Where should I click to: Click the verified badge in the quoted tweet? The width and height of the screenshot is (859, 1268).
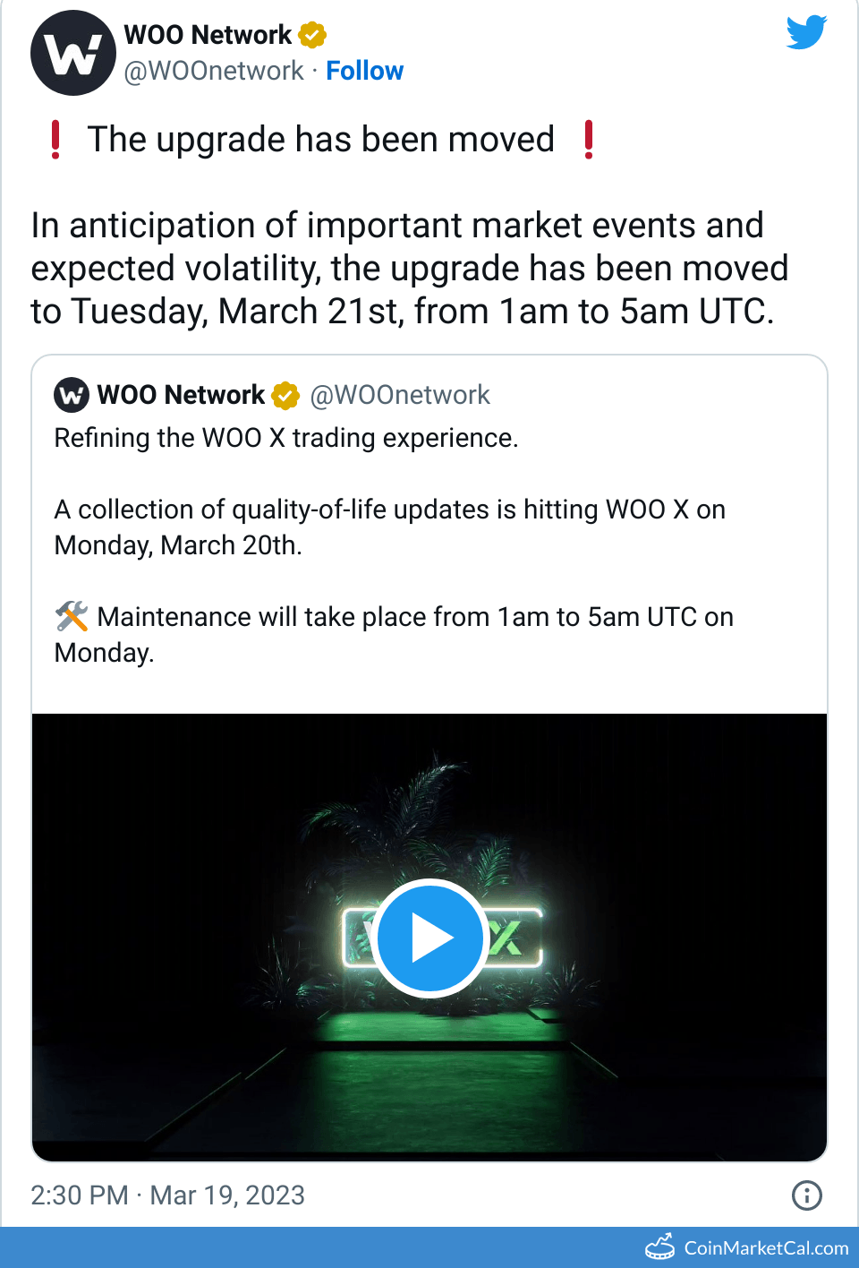pyautogui.click(x=284, y=395)
